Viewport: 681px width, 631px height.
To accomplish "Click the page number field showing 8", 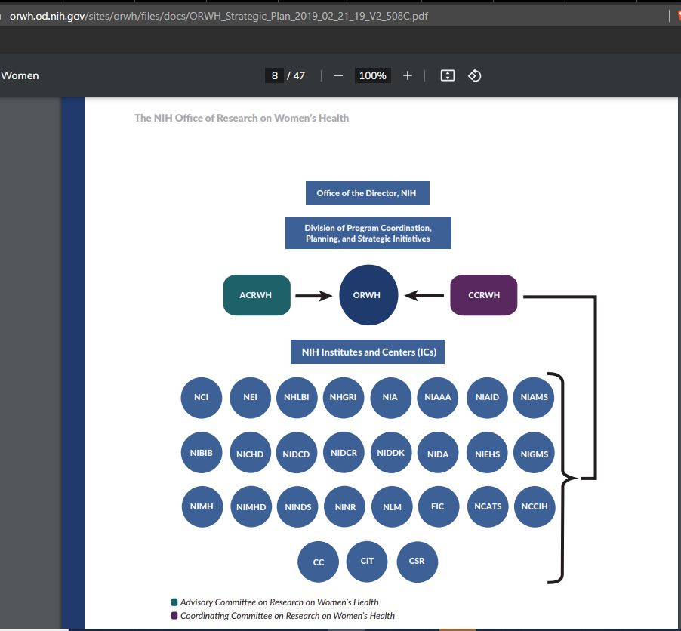I will click(x=275, y=75).
